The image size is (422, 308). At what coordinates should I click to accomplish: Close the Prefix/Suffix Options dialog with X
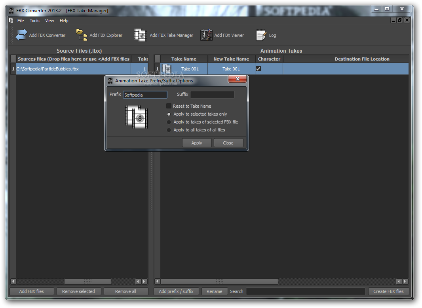[x=238, y=79]
